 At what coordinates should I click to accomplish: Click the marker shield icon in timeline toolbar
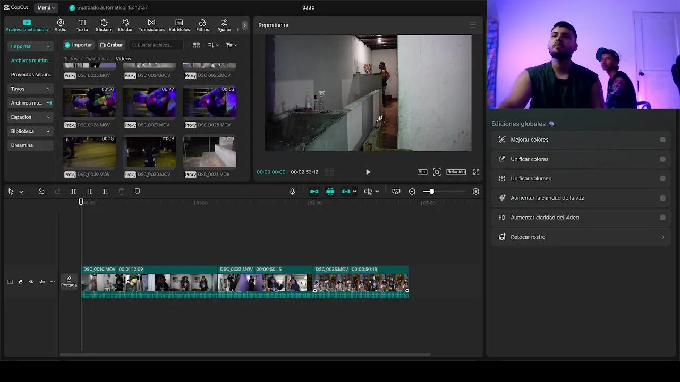click(137, 192)
